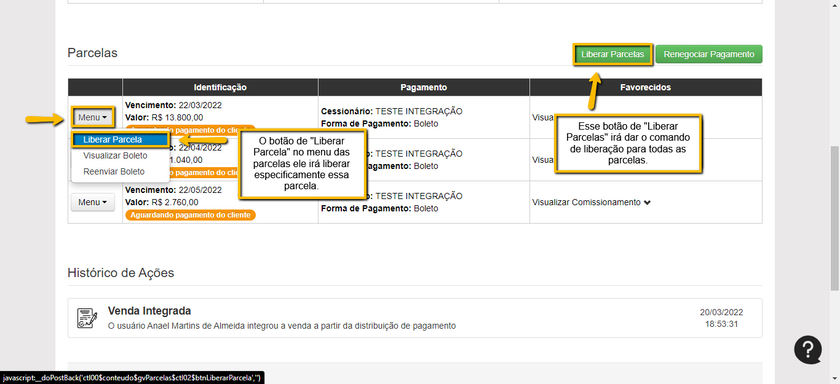This screenshot has height=384, width=840.
Task: Click the Favorecidos column header
Action: point(645,87)
